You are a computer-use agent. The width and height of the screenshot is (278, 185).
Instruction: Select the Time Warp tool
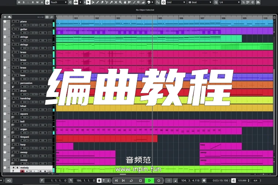130,2
